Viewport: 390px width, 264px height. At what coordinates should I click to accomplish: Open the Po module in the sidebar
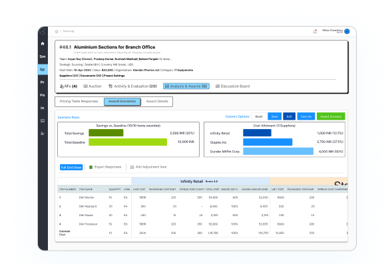point(43,95)
